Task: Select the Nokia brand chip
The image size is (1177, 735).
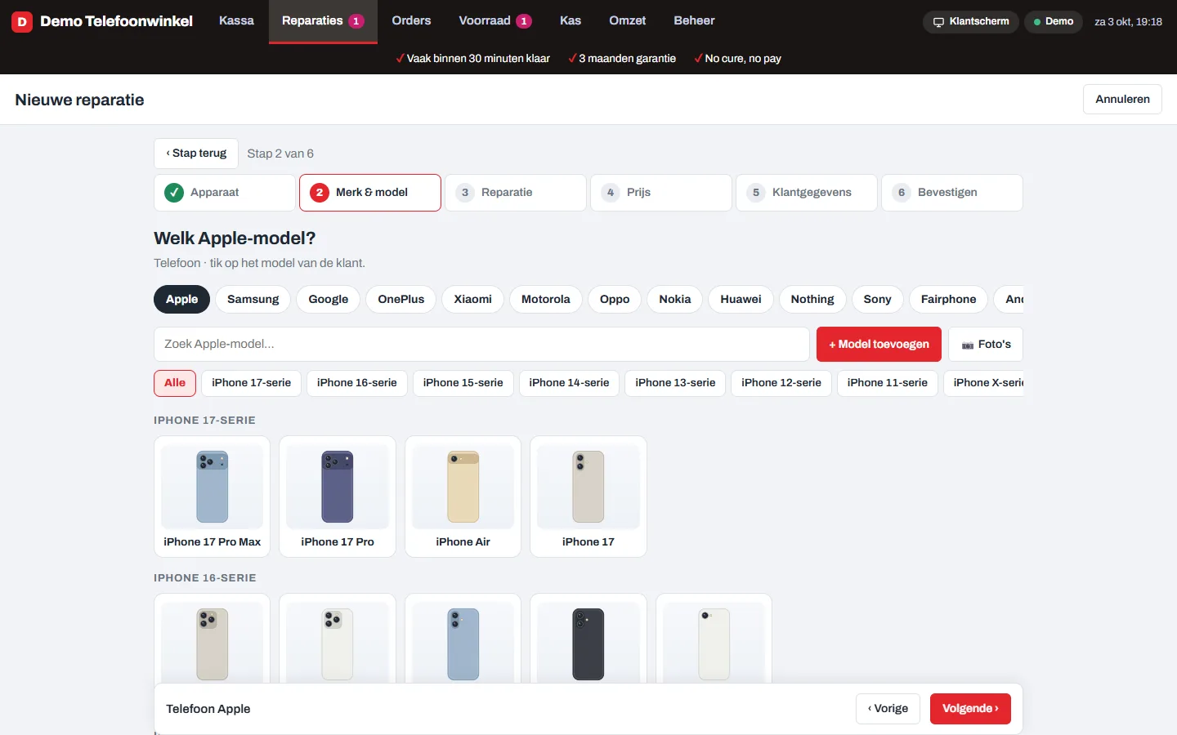Action: click(675, 300)
